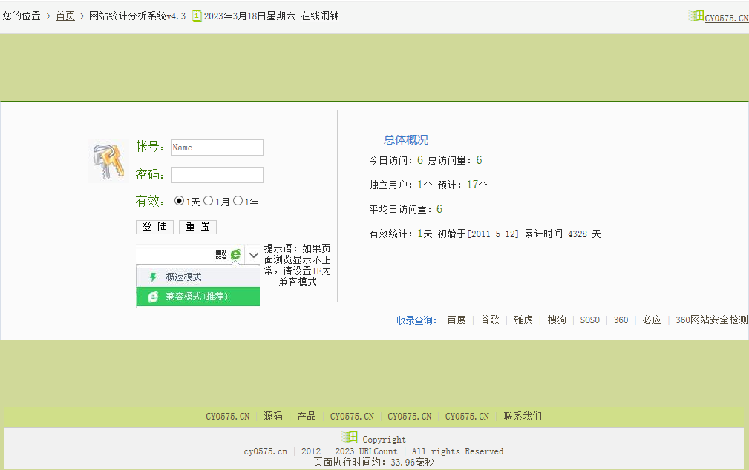Image resolution: width=749 pixels, height=470 pixels.
Task: Open the 360 indexing query link
Action: coord(621,320)
